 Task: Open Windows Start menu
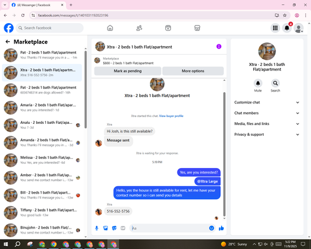pos(6,244)
